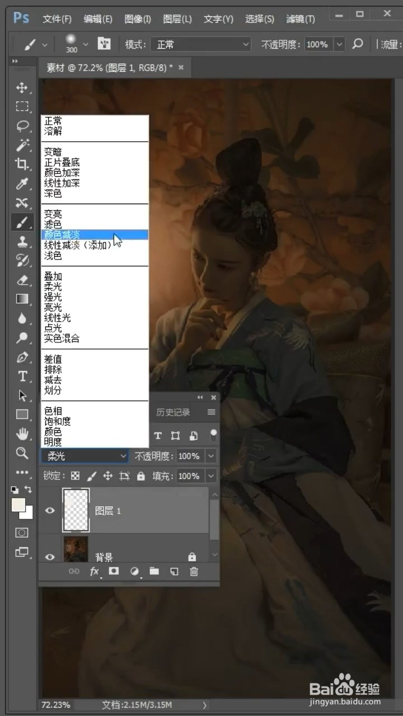Select the Gradient tool
Screen dimensions: 403x716
[22, 299]
